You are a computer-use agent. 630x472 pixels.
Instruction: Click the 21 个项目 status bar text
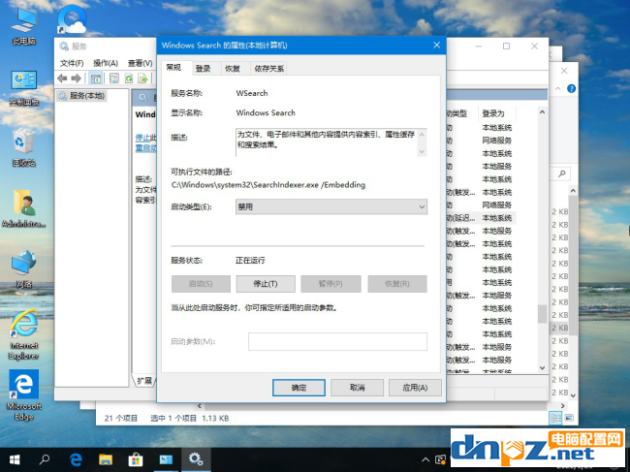121,418
